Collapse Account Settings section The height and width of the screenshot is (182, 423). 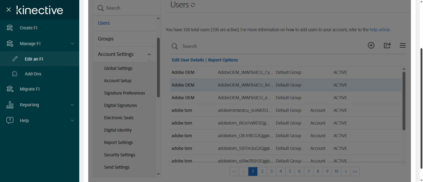[x=149, y=54]
